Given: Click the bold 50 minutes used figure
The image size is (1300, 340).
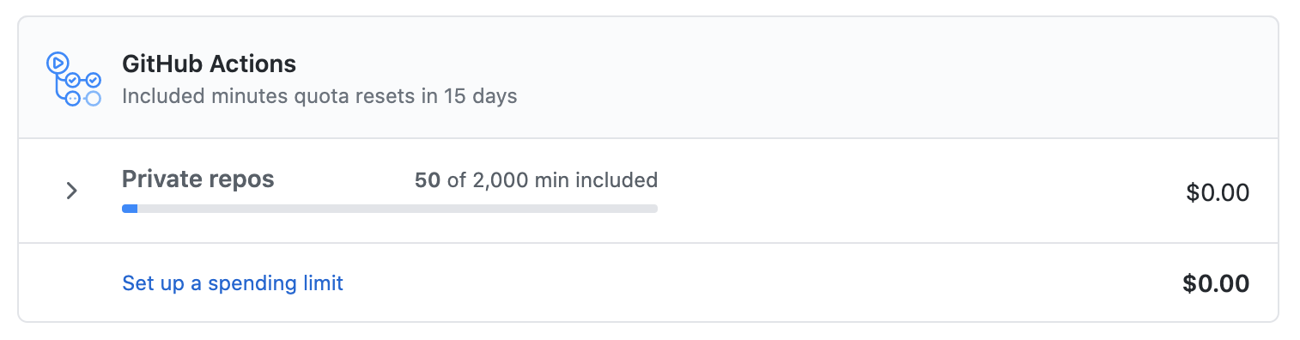Looking at the screenshot, I should [428, 180].
